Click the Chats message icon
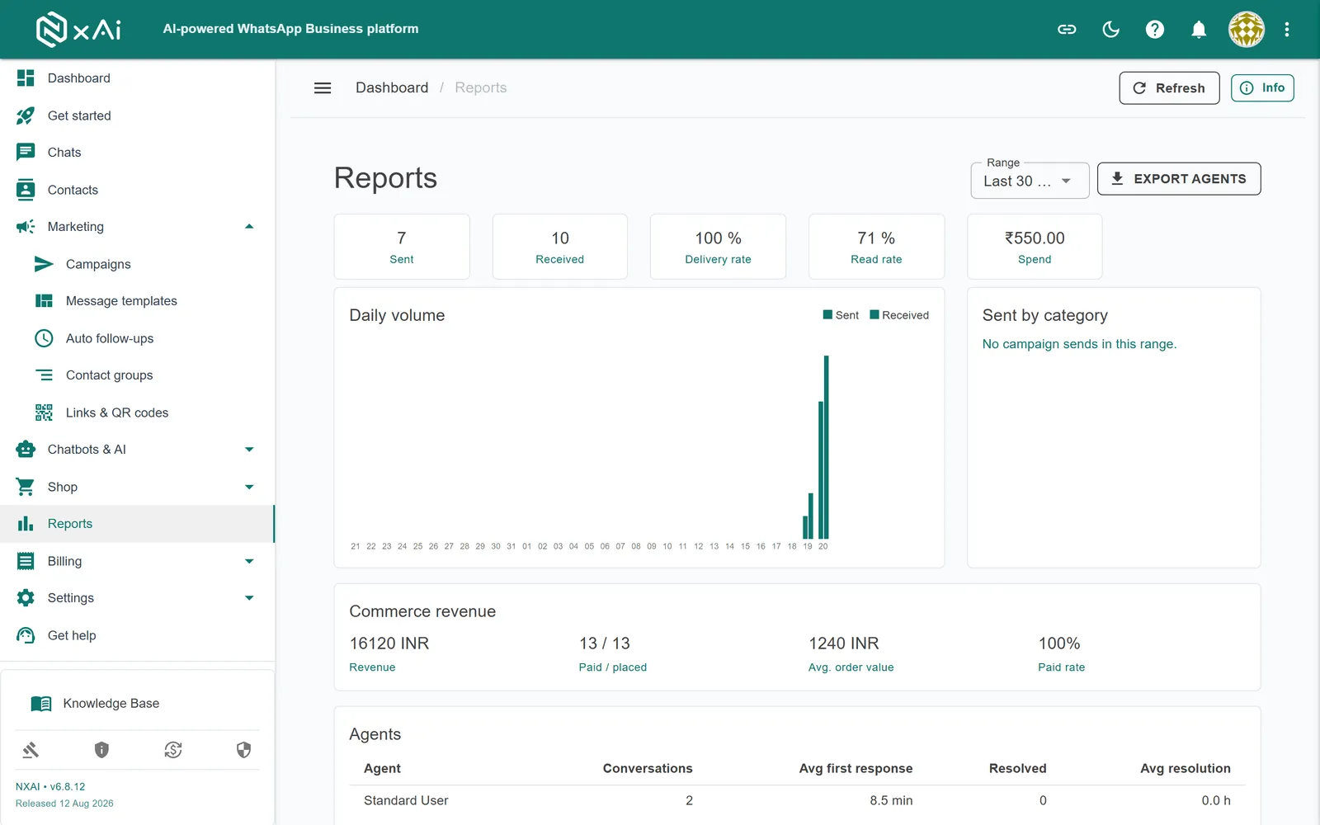This screenshot has height=825, width=1320. click(x=26, y=152)
